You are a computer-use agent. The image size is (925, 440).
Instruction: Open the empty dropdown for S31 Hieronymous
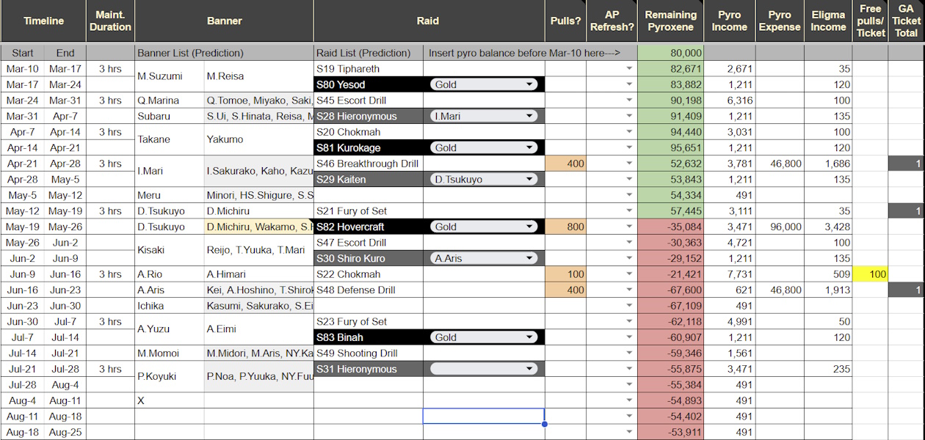point(484,369)
